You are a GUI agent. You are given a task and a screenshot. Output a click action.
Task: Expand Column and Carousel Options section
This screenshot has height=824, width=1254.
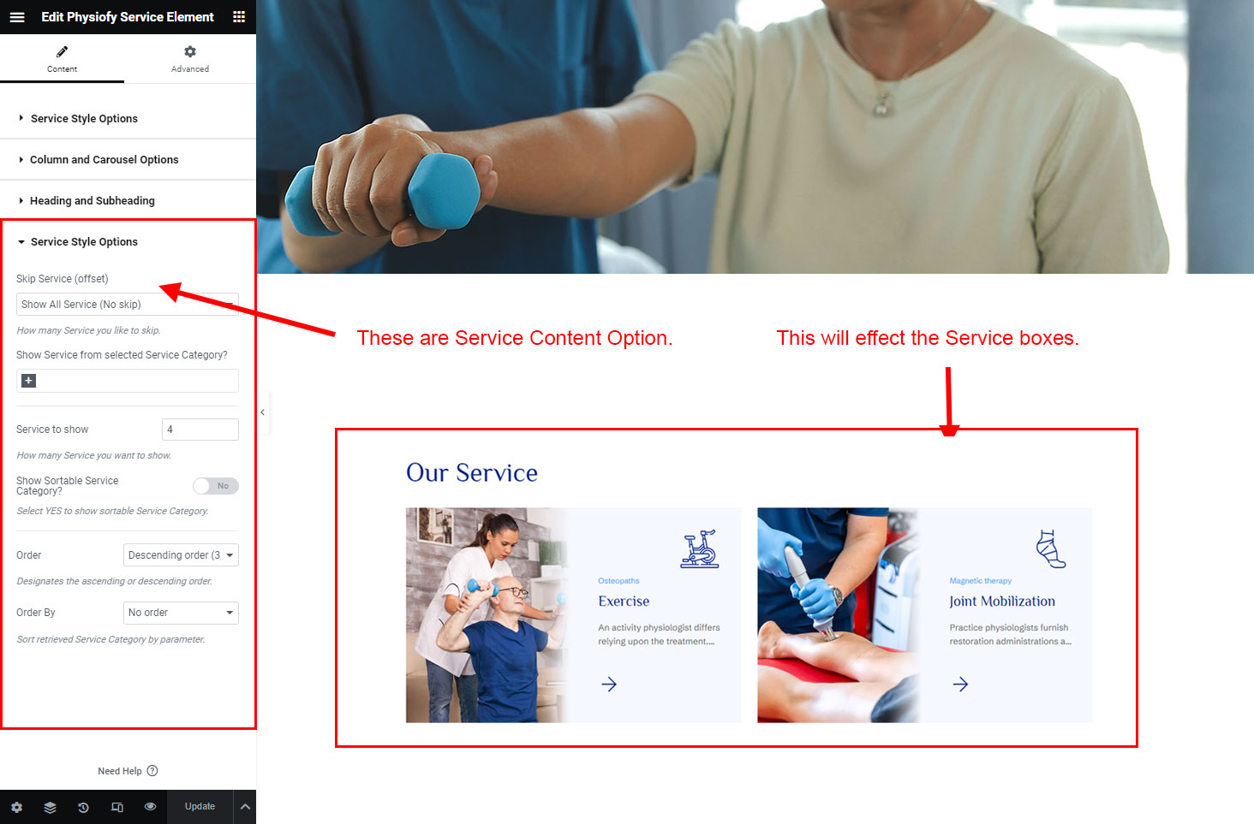[128, 160]
